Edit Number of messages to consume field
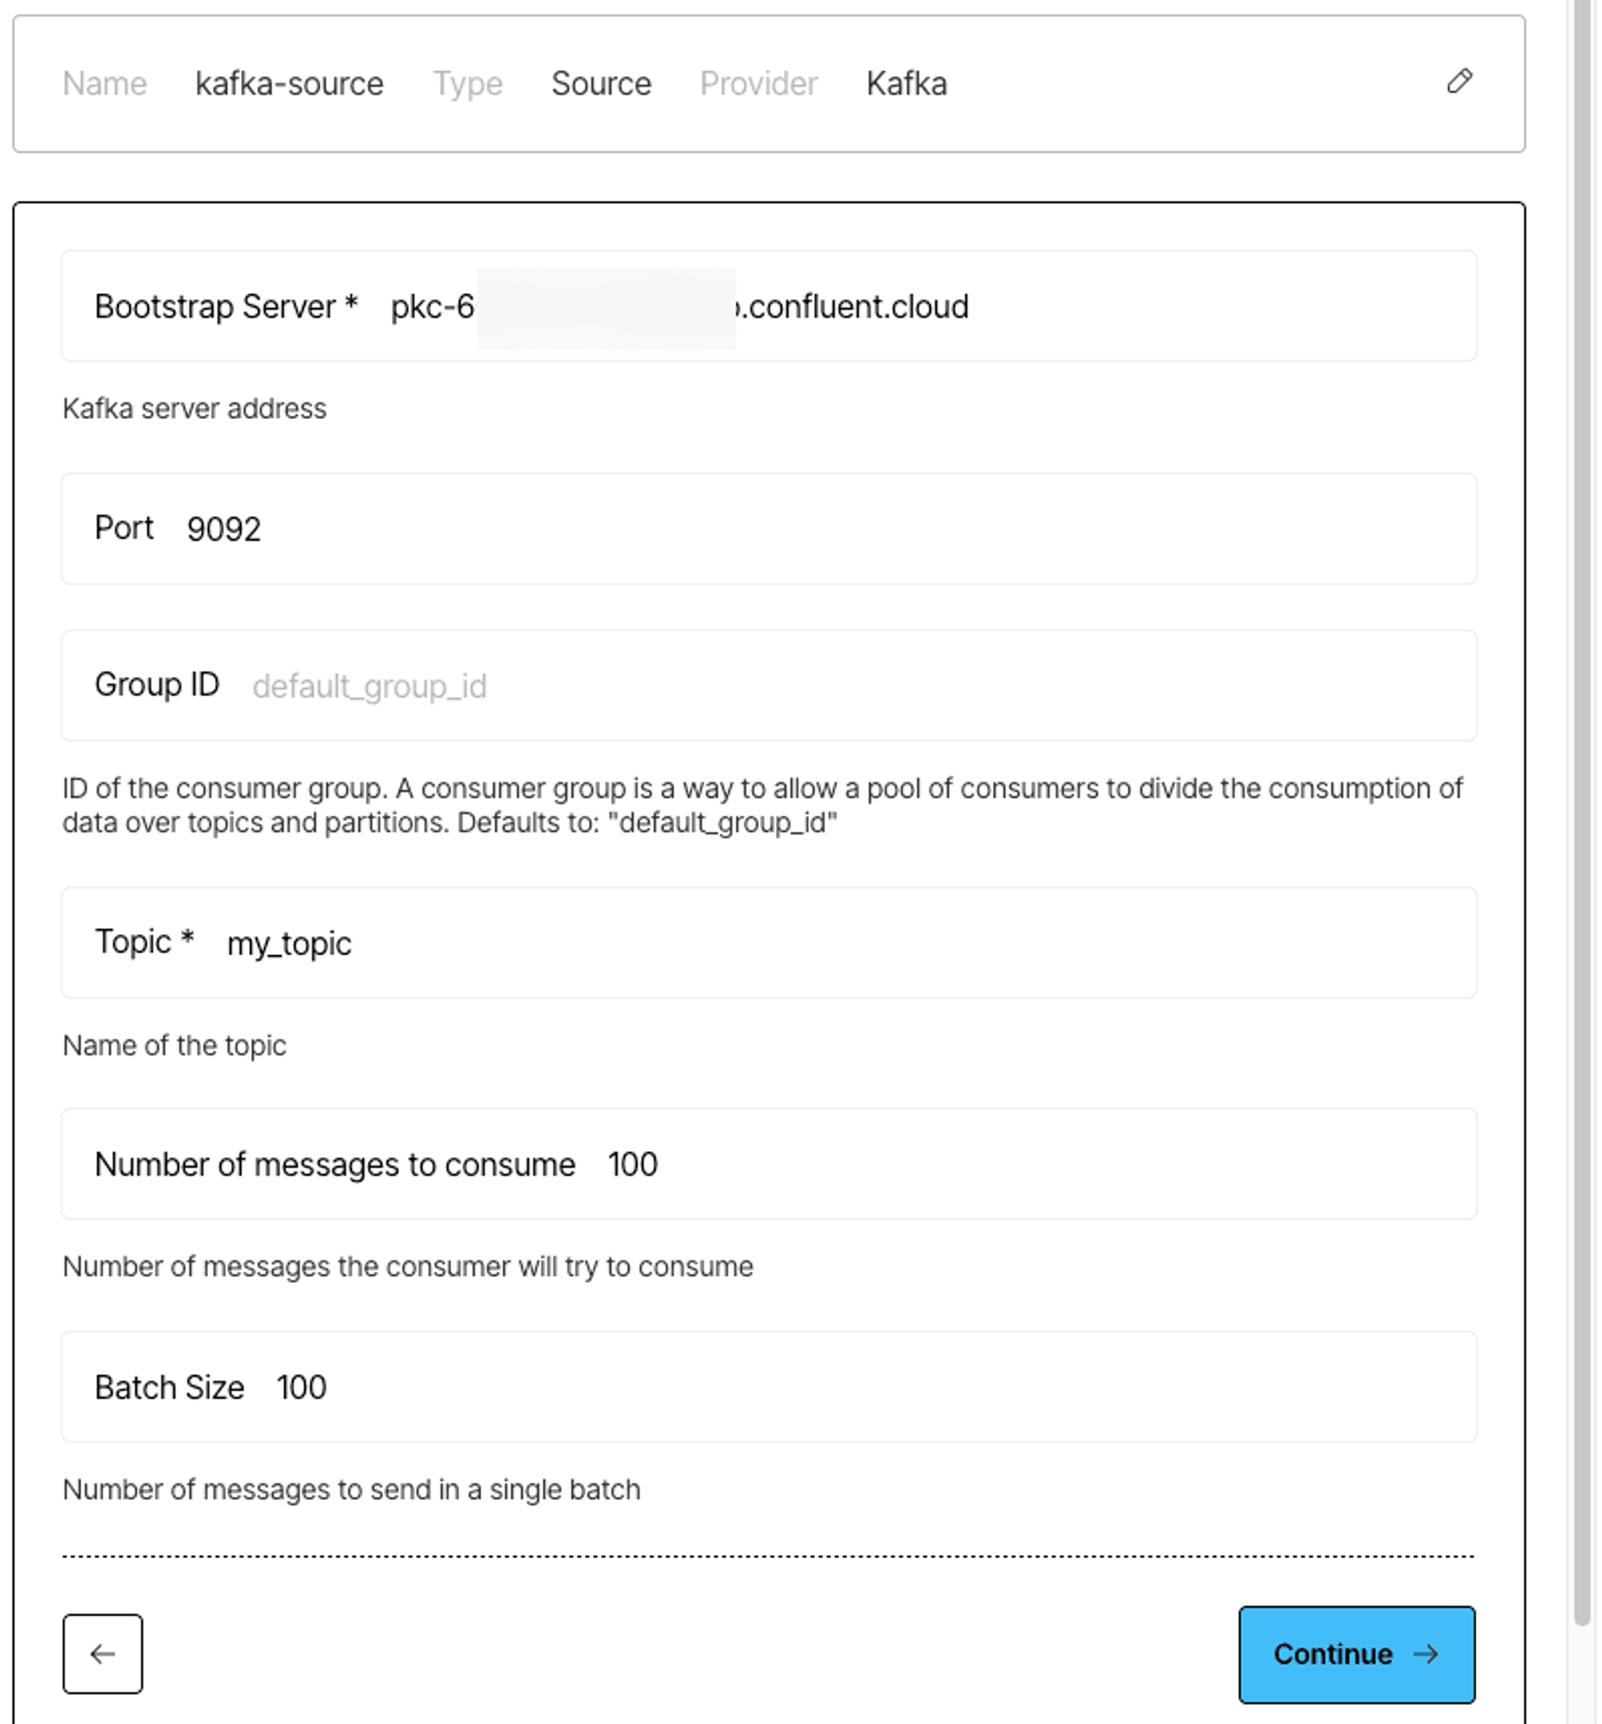This screenshot has width=1602, height=1724. [x=769, y=1163]
